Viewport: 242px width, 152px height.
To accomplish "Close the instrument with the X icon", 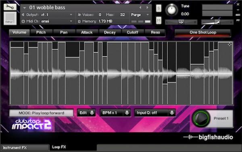I will pos(238,4).
